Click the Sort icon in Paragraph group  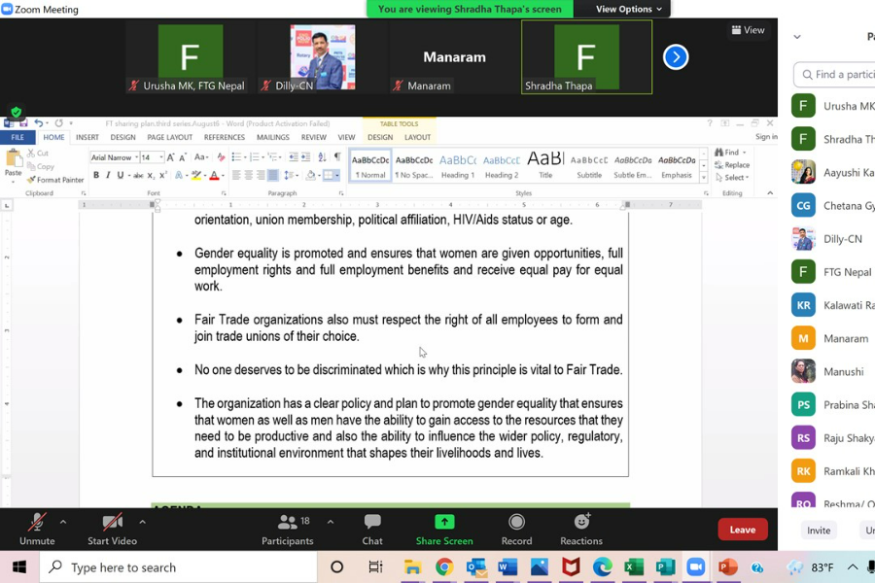(x=322, y=157)
